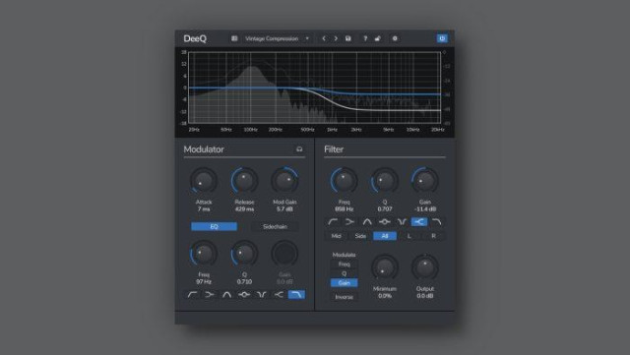The height and width of the screenshot is (355, 630).
Task: Click the Modulator Release knob
Action: point(244,181)
